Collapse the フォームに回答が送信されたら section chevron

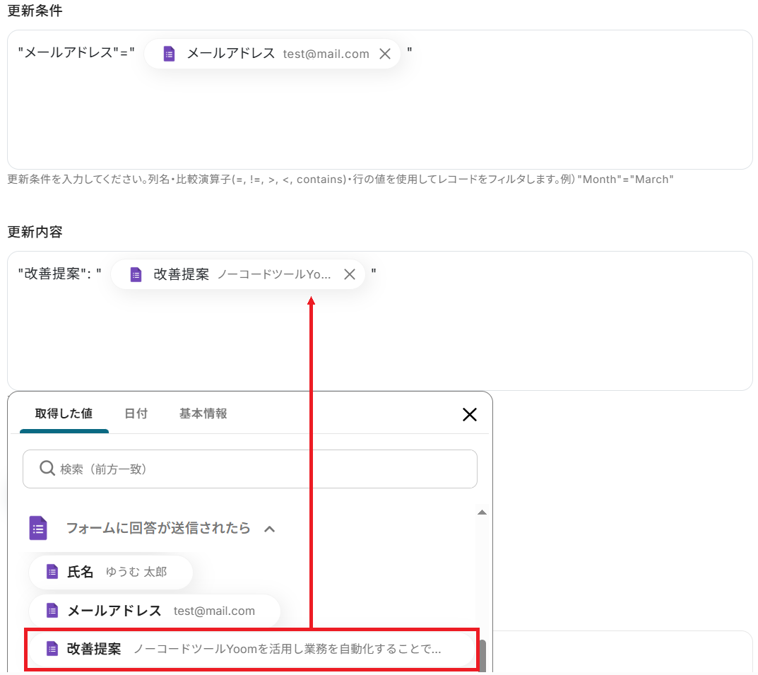(269, 529)
